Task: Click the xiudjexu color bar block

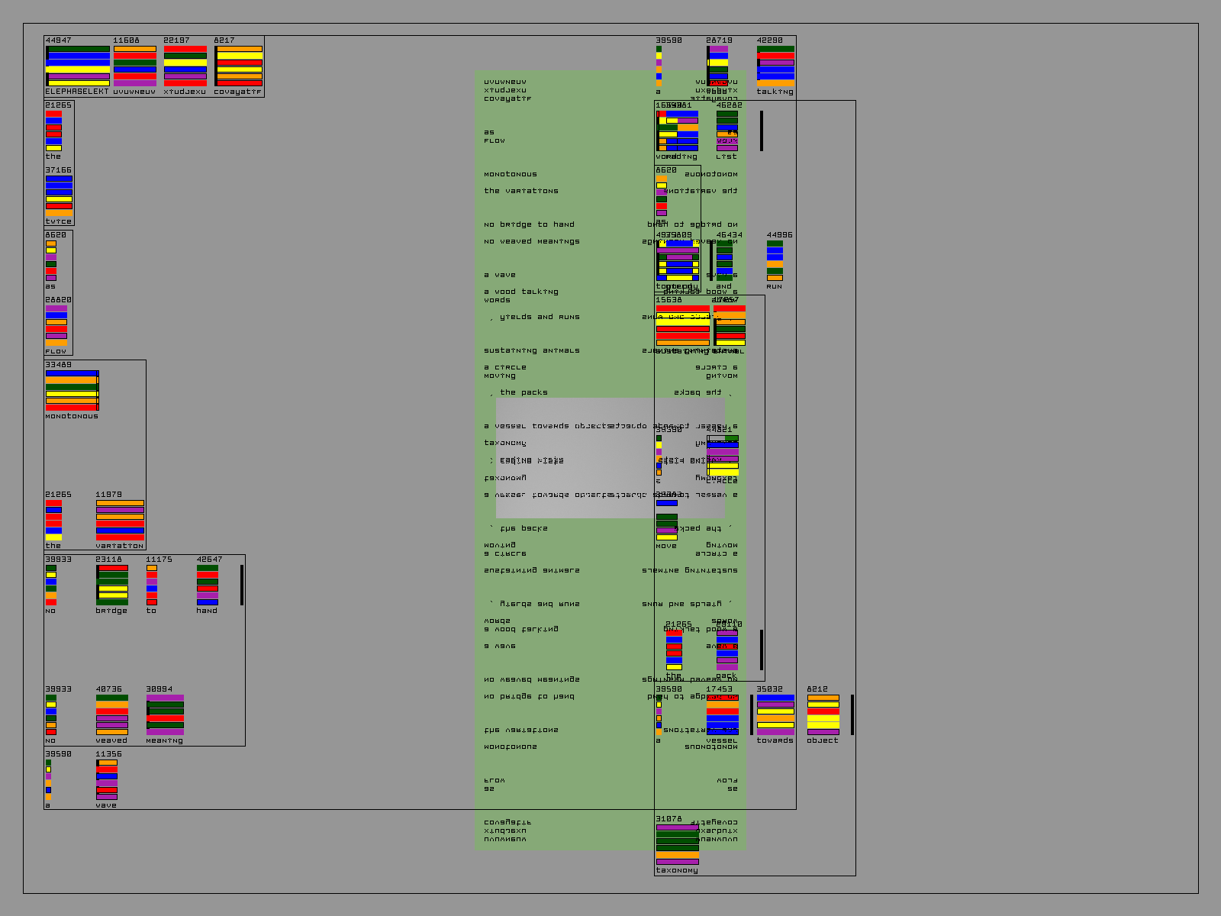Action: 185,66
